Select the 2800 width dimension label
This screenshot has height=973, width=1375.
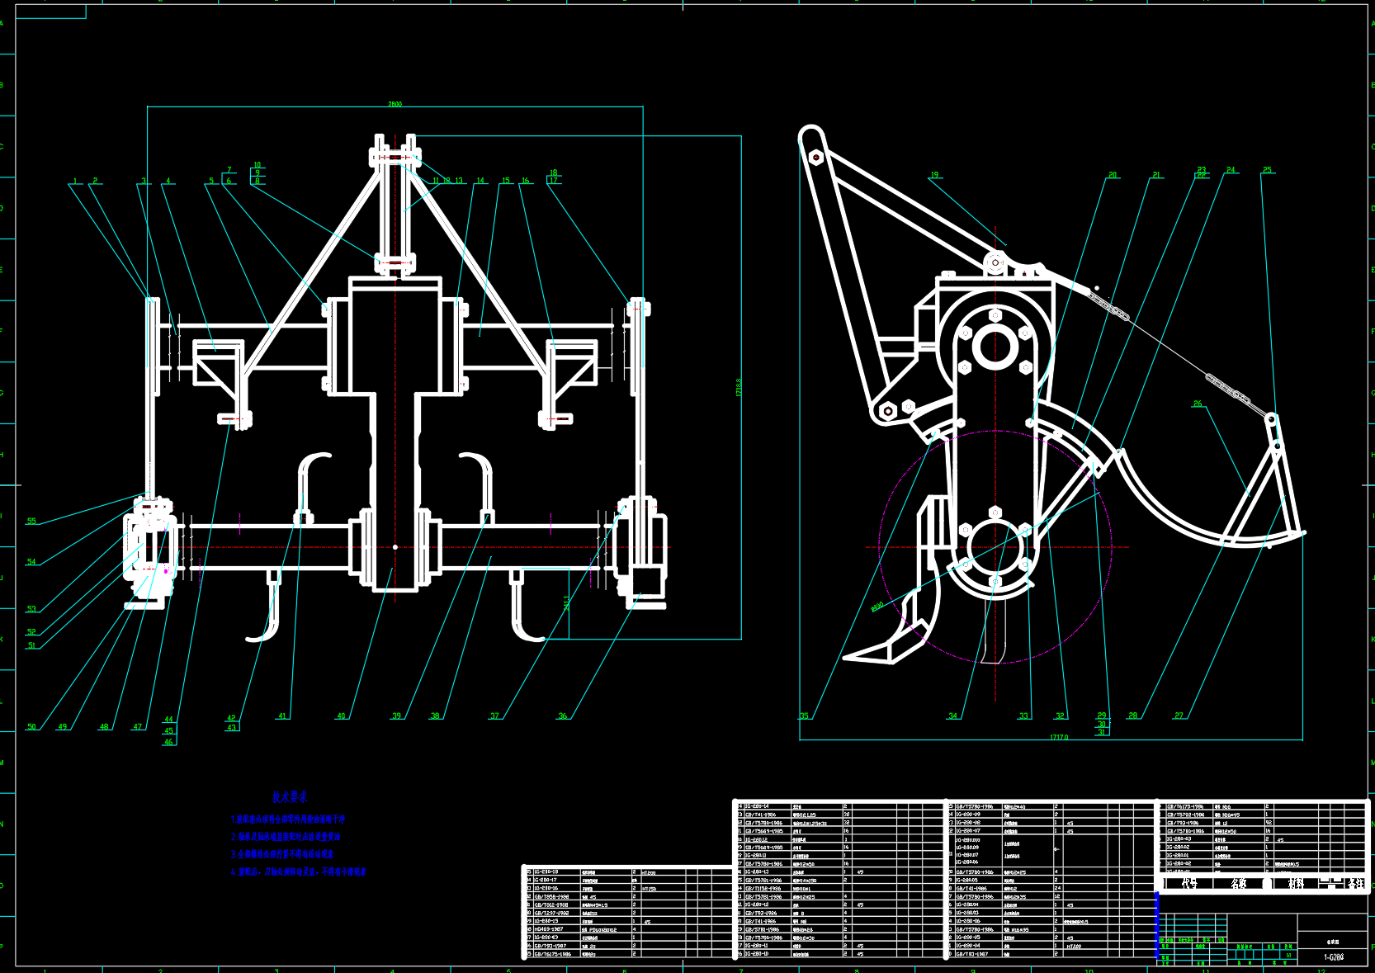(395, 104)
